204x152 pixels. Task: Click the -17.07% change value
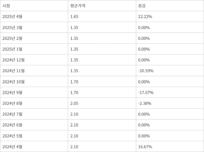146,93
